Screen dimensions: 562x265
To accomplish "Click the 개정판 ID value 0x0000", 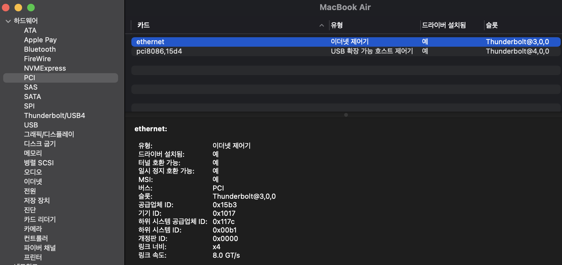I will (x=225, y=238).
